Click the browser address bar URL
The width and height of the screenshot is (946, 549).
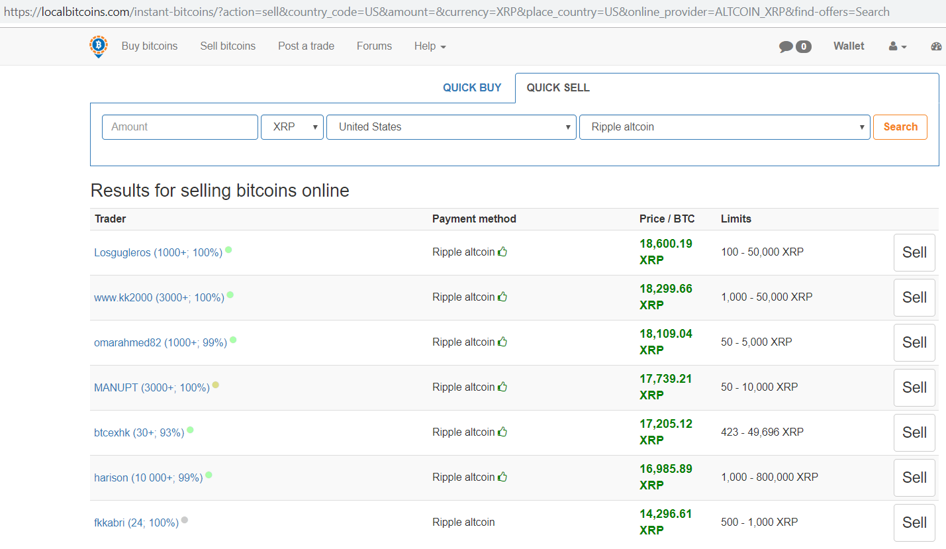(447, 12)
